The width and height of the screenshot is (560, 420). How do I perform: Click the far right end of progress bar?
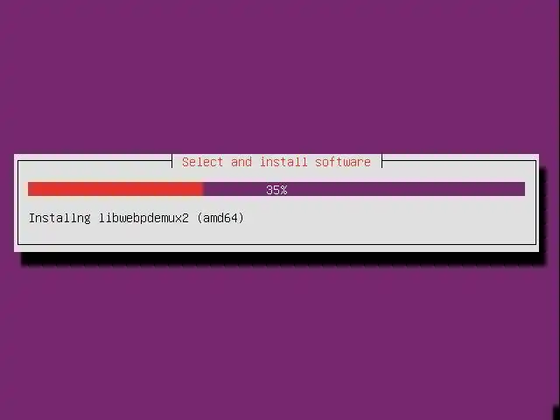tap(522, 189)
